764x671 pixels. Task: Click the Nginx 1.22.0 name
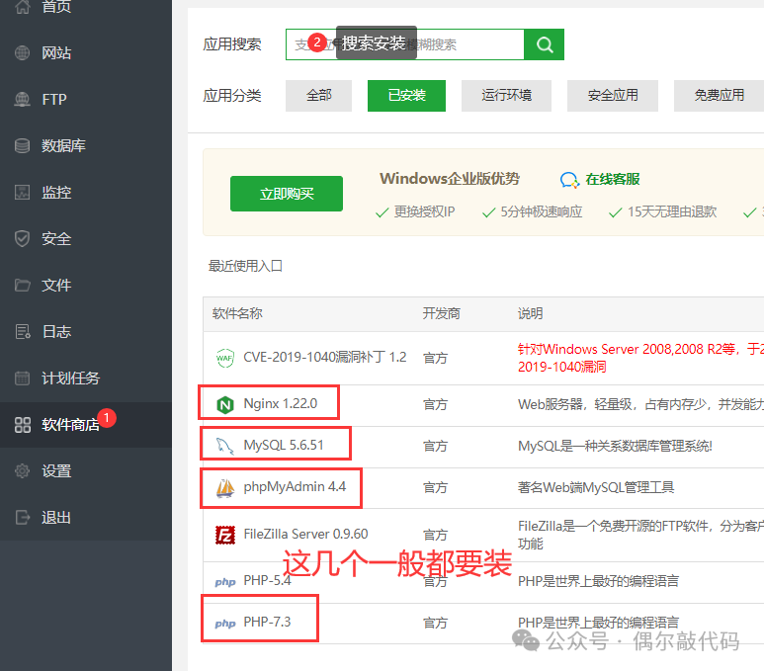click(280, 403)
